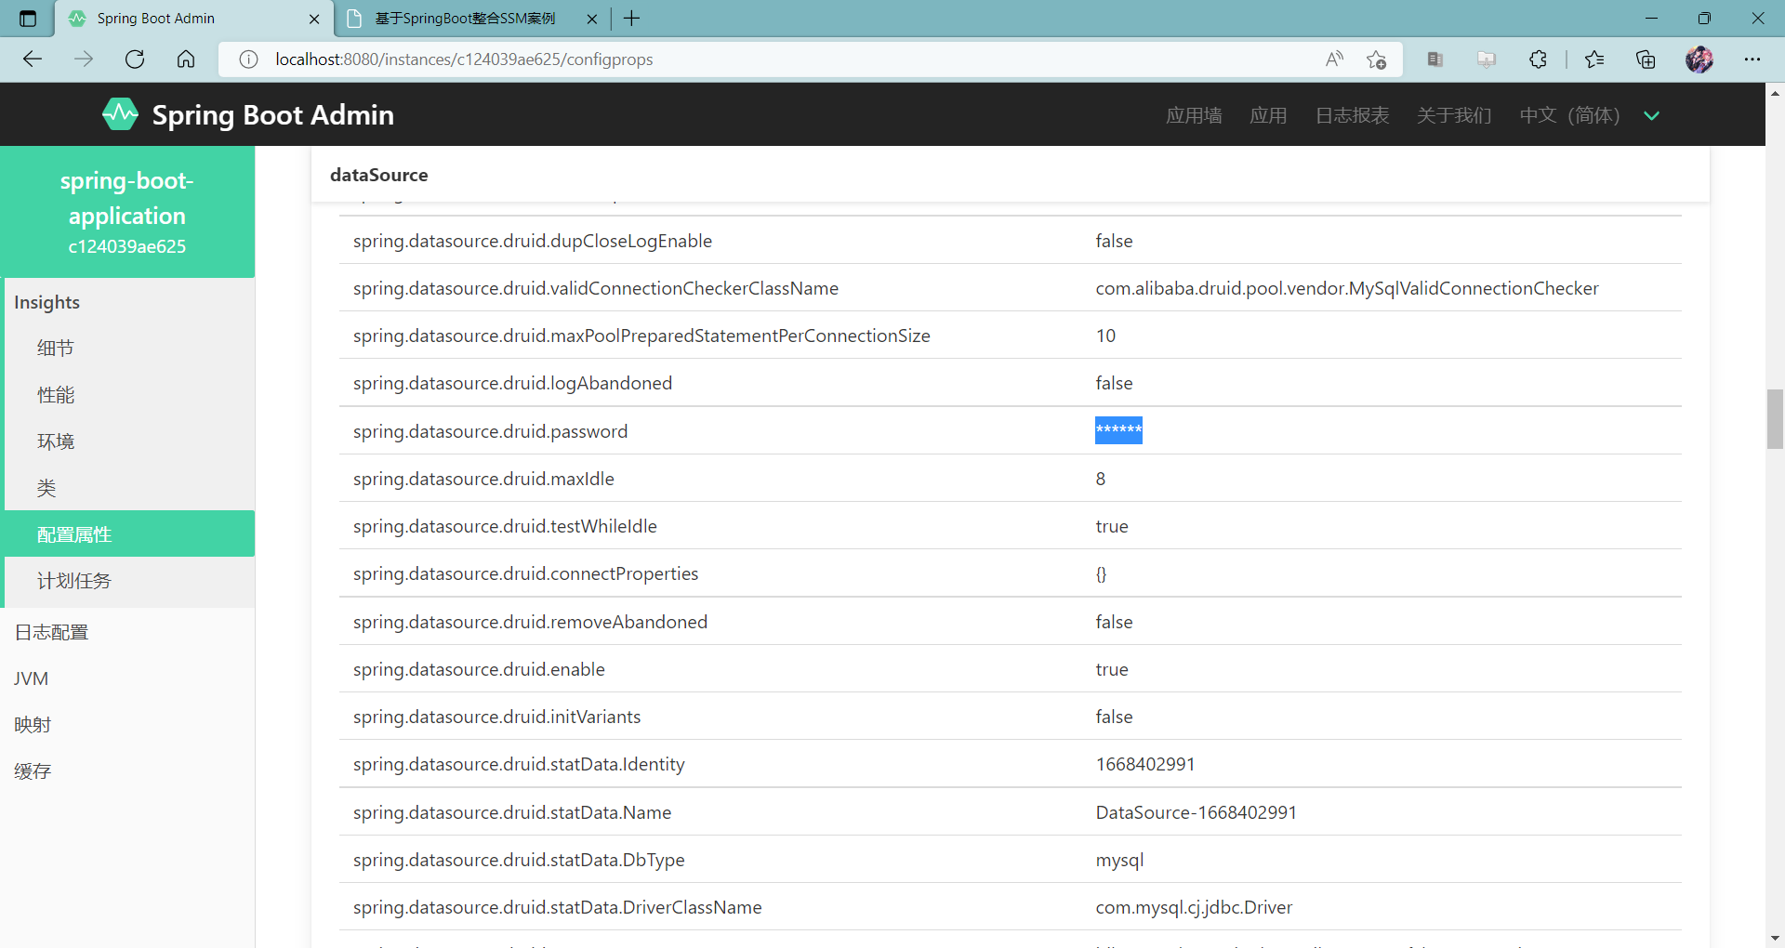This screenshot has height=948, width=1785.
Task: Open the browser home page icon
Action: tap(186, 59)
